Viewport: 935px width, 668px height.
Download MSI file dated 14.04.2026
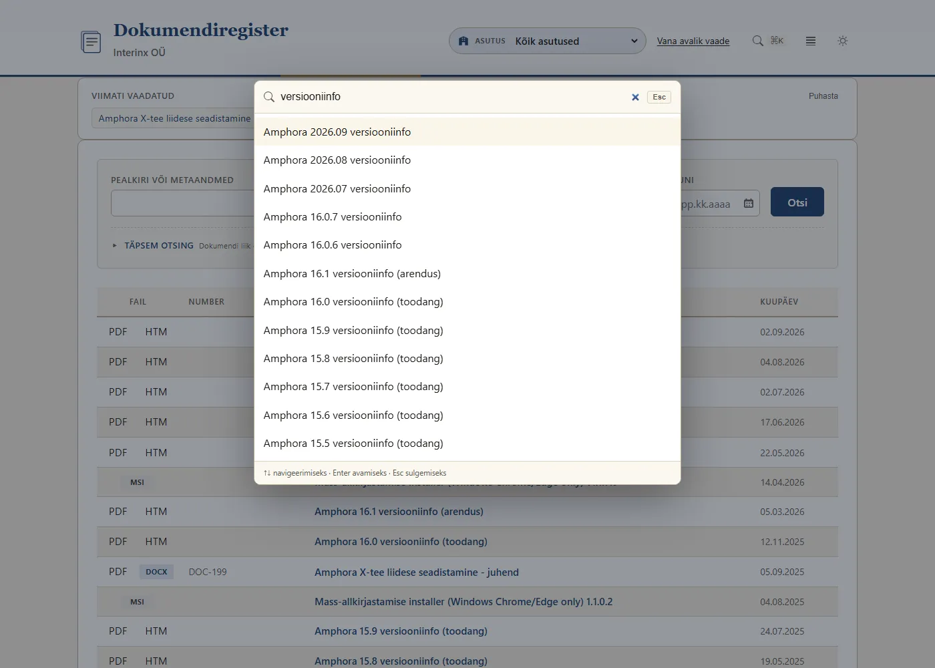coord(137,482)
